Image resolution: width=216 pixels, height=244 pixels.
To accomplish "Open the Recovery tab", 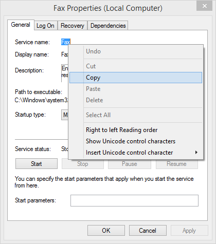I will [x=73, y=26].
